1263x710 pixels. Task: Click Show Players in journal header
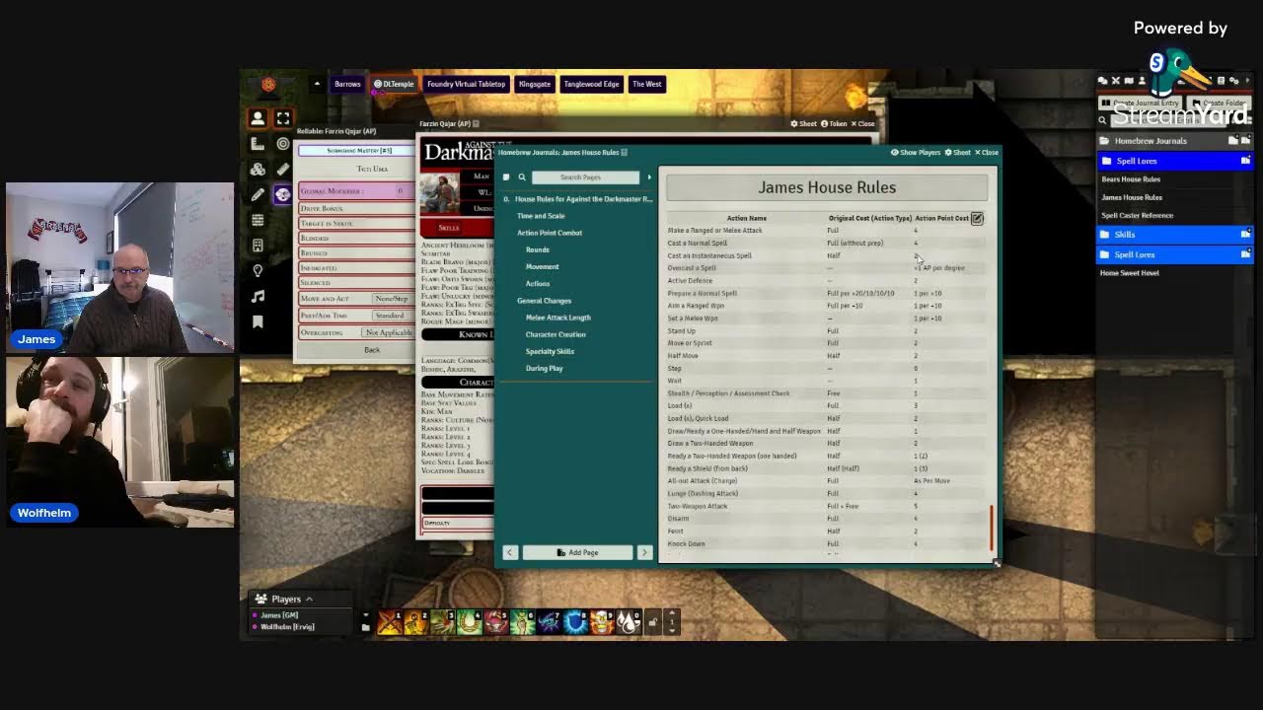pyautogui.click(x=916, y=153)
